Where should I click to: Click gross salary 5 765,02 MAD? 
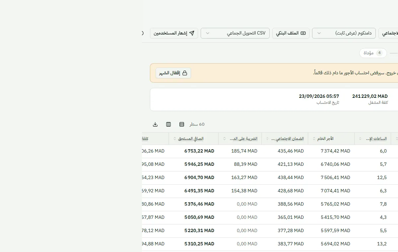point(335,204)
